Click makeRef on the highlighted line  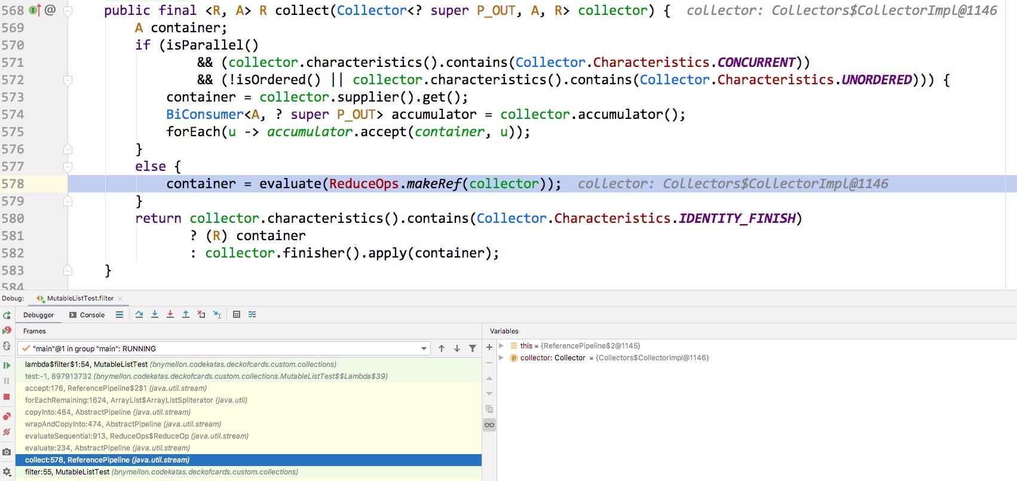coord(434,183)
